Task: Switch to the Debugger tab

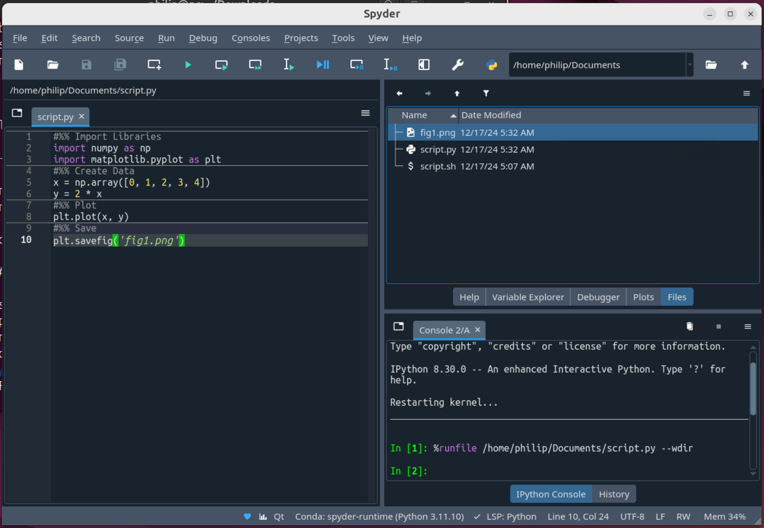Action: (598, 297)
